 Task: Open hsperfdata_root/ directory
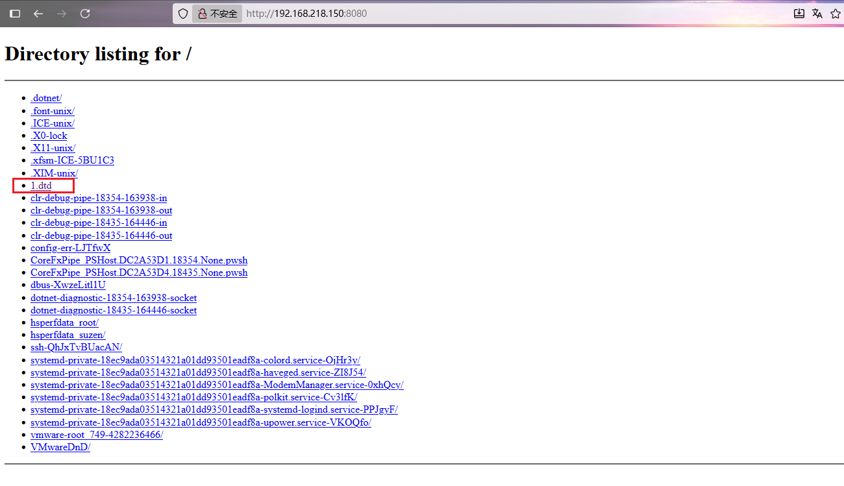64,322
